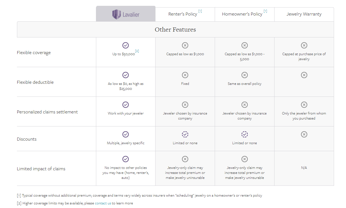This screenshot has height=208, width=346.
Task: Click Lavalier checkmark for Personalized claims settlement
Action: pos(126,105)
